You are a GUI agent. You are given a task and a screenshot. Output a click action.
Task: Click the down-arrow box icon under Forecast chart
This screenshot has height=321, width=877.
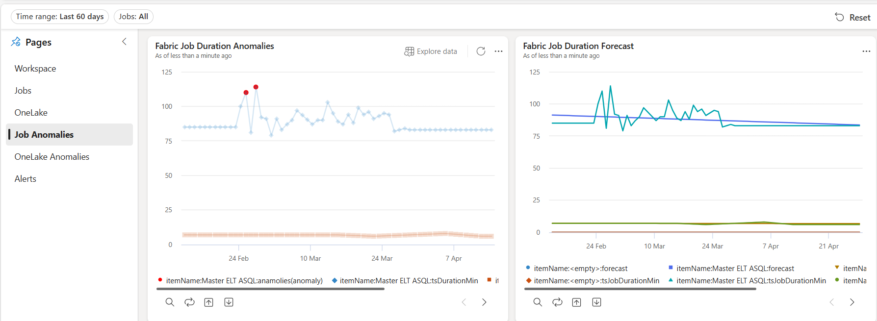tap(596, 302)
